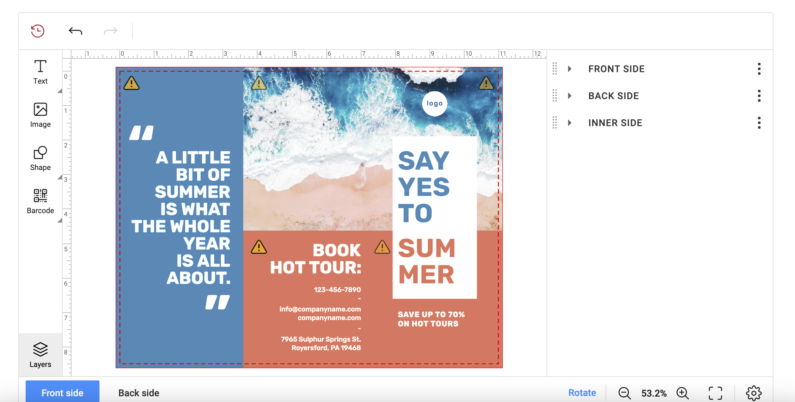Select the 'A LITTLE BIT OF SUMMER' quote text
Screen dimensions: 795x402
(181, 218)
